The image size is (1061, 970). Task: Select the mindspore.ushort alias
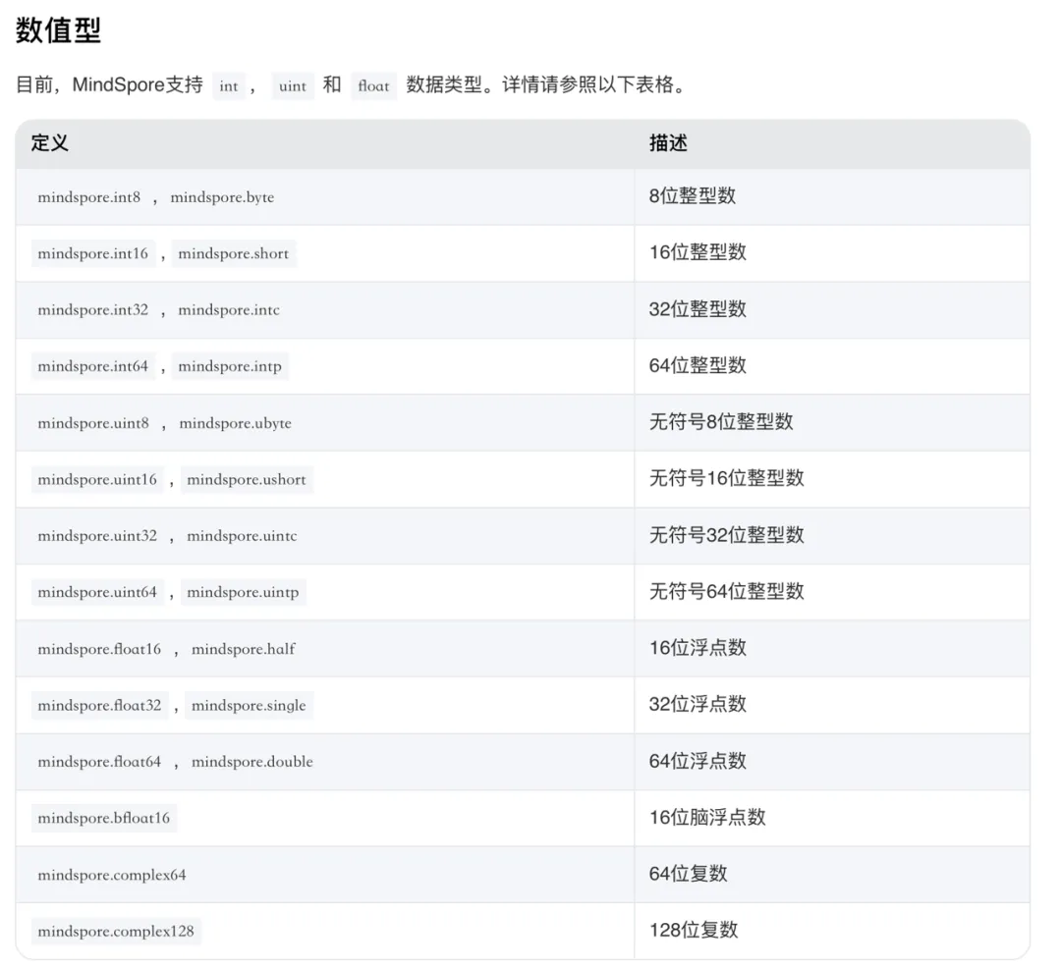click(247, 480)
